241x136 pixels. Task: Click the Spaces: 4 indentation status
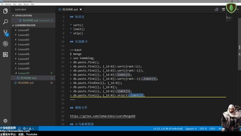pyautogui.click(x=191, y=128)
